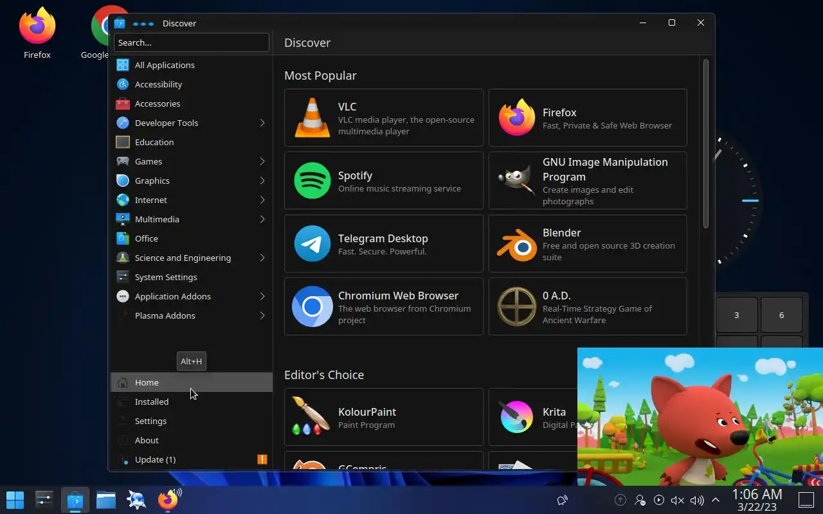This screenshot has width=823, height=514.
Task: Click the media player tray icon
Action: 658,500
